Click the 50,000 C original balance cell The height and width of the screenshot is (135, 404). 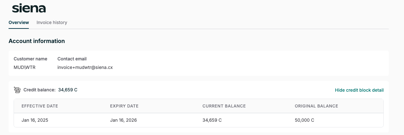point(305,120)
